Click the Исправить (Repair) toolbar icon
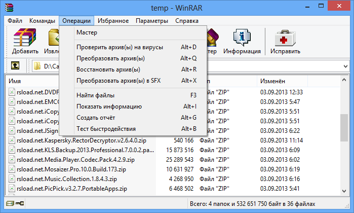354x213 pixels. [x=285, y=38]
